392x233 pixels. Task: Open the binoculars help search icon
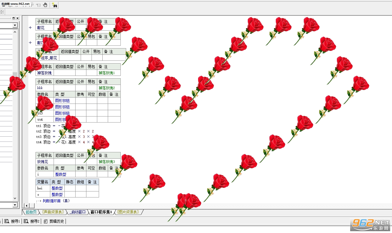[x=54, y=5]
